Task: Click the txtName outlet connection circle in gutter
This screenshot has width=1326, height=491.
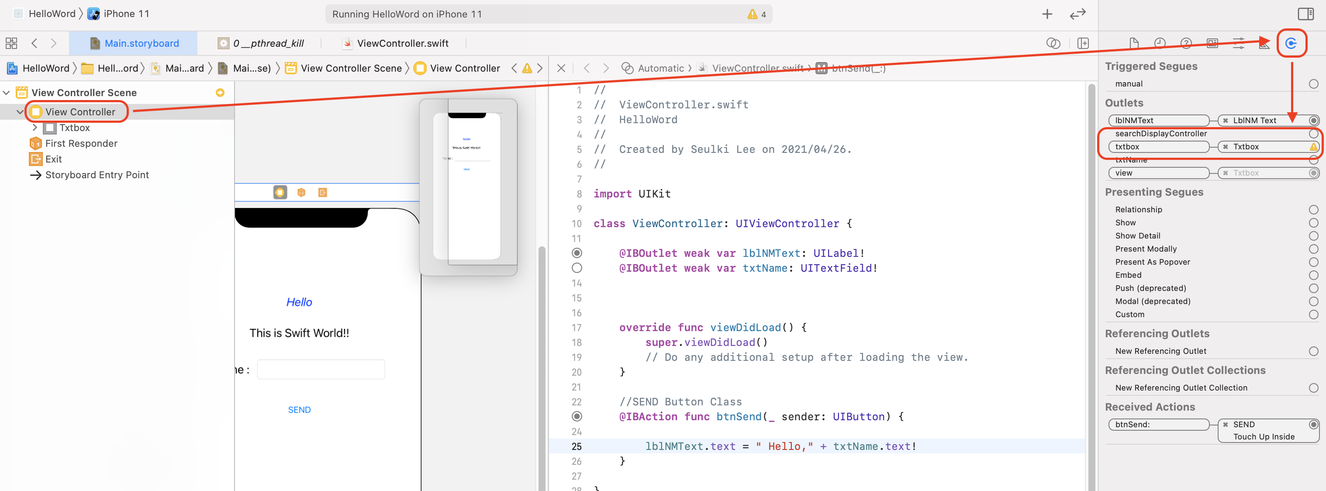Action: coord(577,268)
